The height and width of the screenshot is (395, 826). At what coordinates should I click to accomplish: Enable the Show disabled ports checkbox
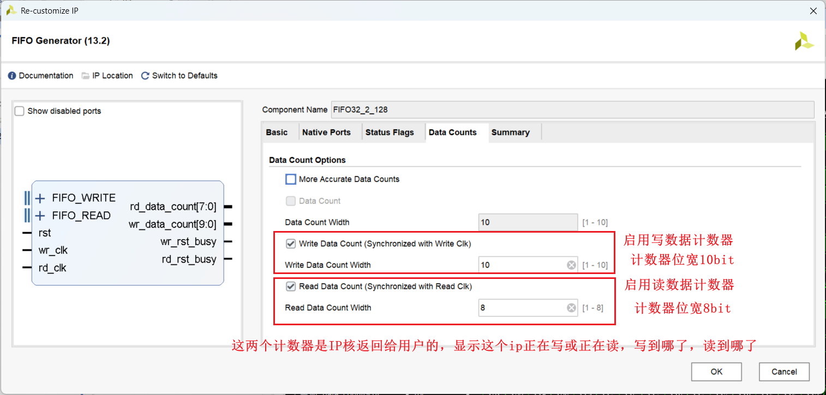(x=20, y=111)
